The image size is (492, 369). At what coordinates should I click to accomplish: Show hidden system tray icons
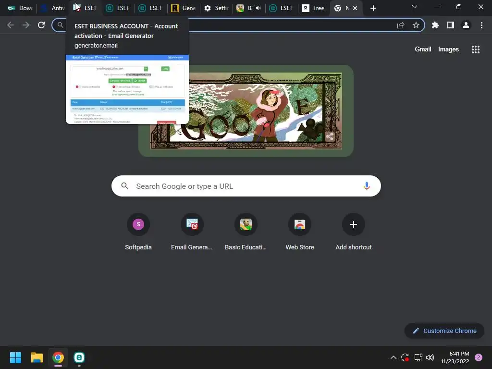tap(393, 357)
